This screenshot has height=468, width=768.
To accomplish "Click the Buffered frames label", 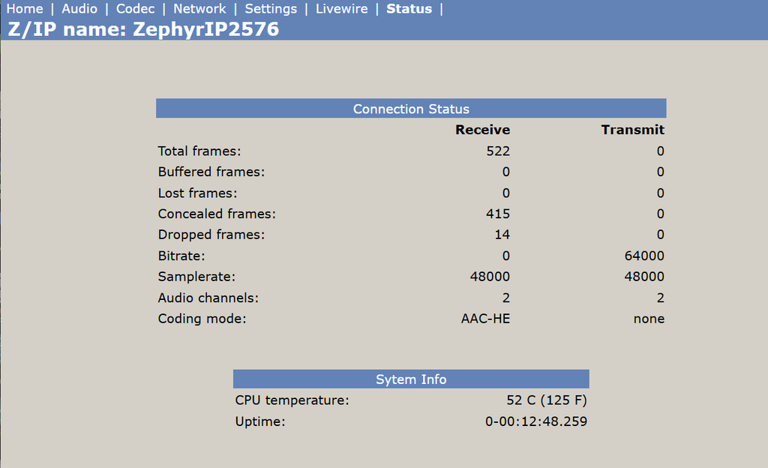I will pos(211,172).
